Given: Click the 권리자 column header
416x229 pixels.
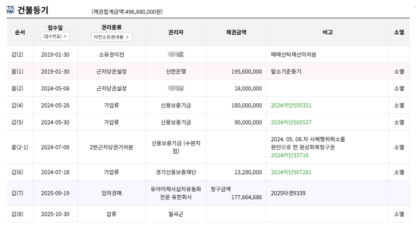Looking at the screenshot, I should point(176,32).
